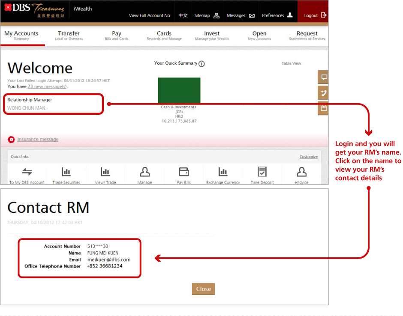403x316 pixels.
Task: Open the chat bubble side button
Action: 324,78
